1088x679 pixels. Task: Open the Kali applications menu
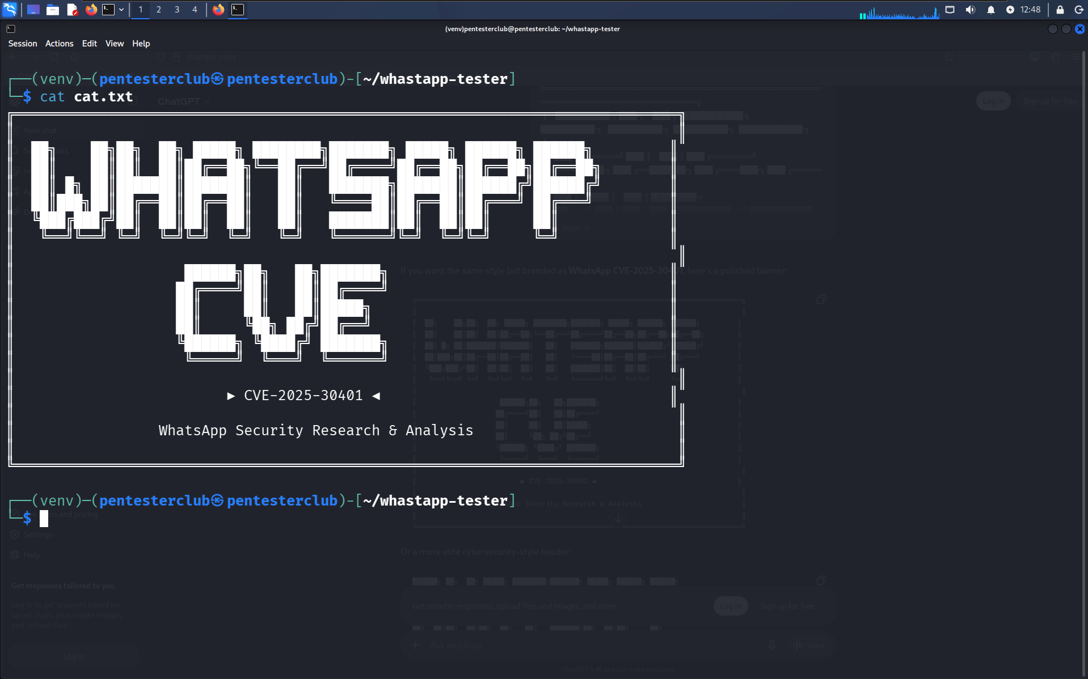[x=10, y=10]
